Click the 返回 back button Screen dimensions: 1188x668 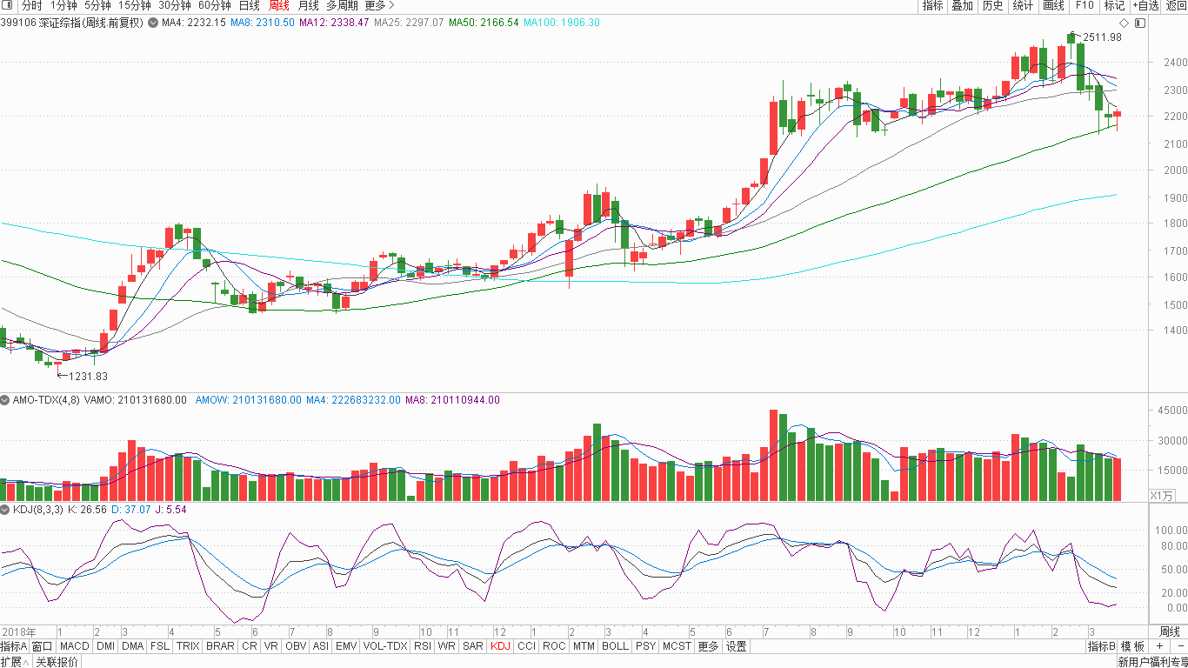click(x=1176, y=5)
